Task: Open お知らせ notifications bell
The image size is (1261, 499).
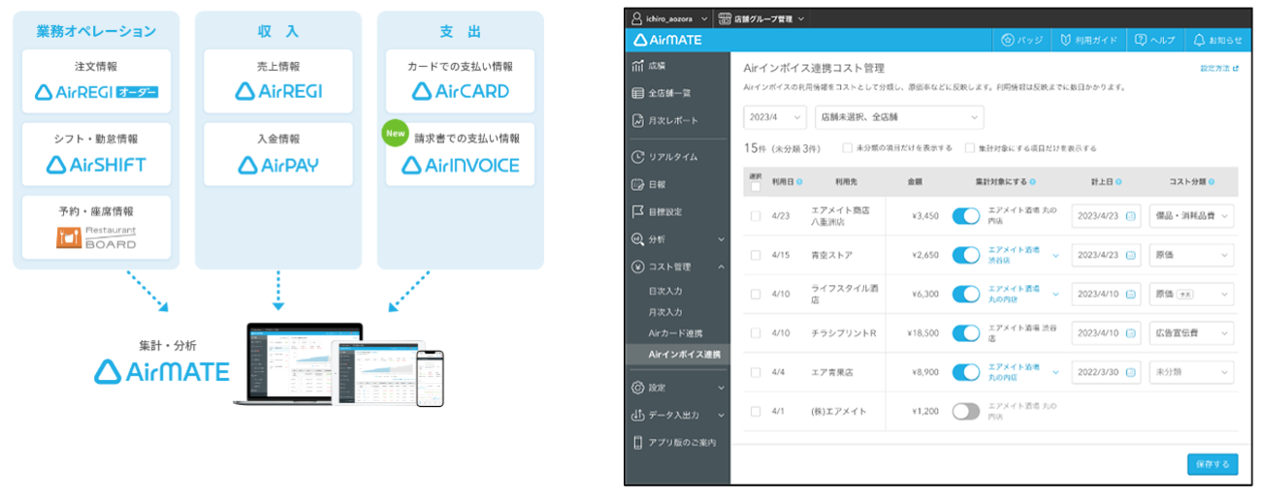Action: [1216, 40]
